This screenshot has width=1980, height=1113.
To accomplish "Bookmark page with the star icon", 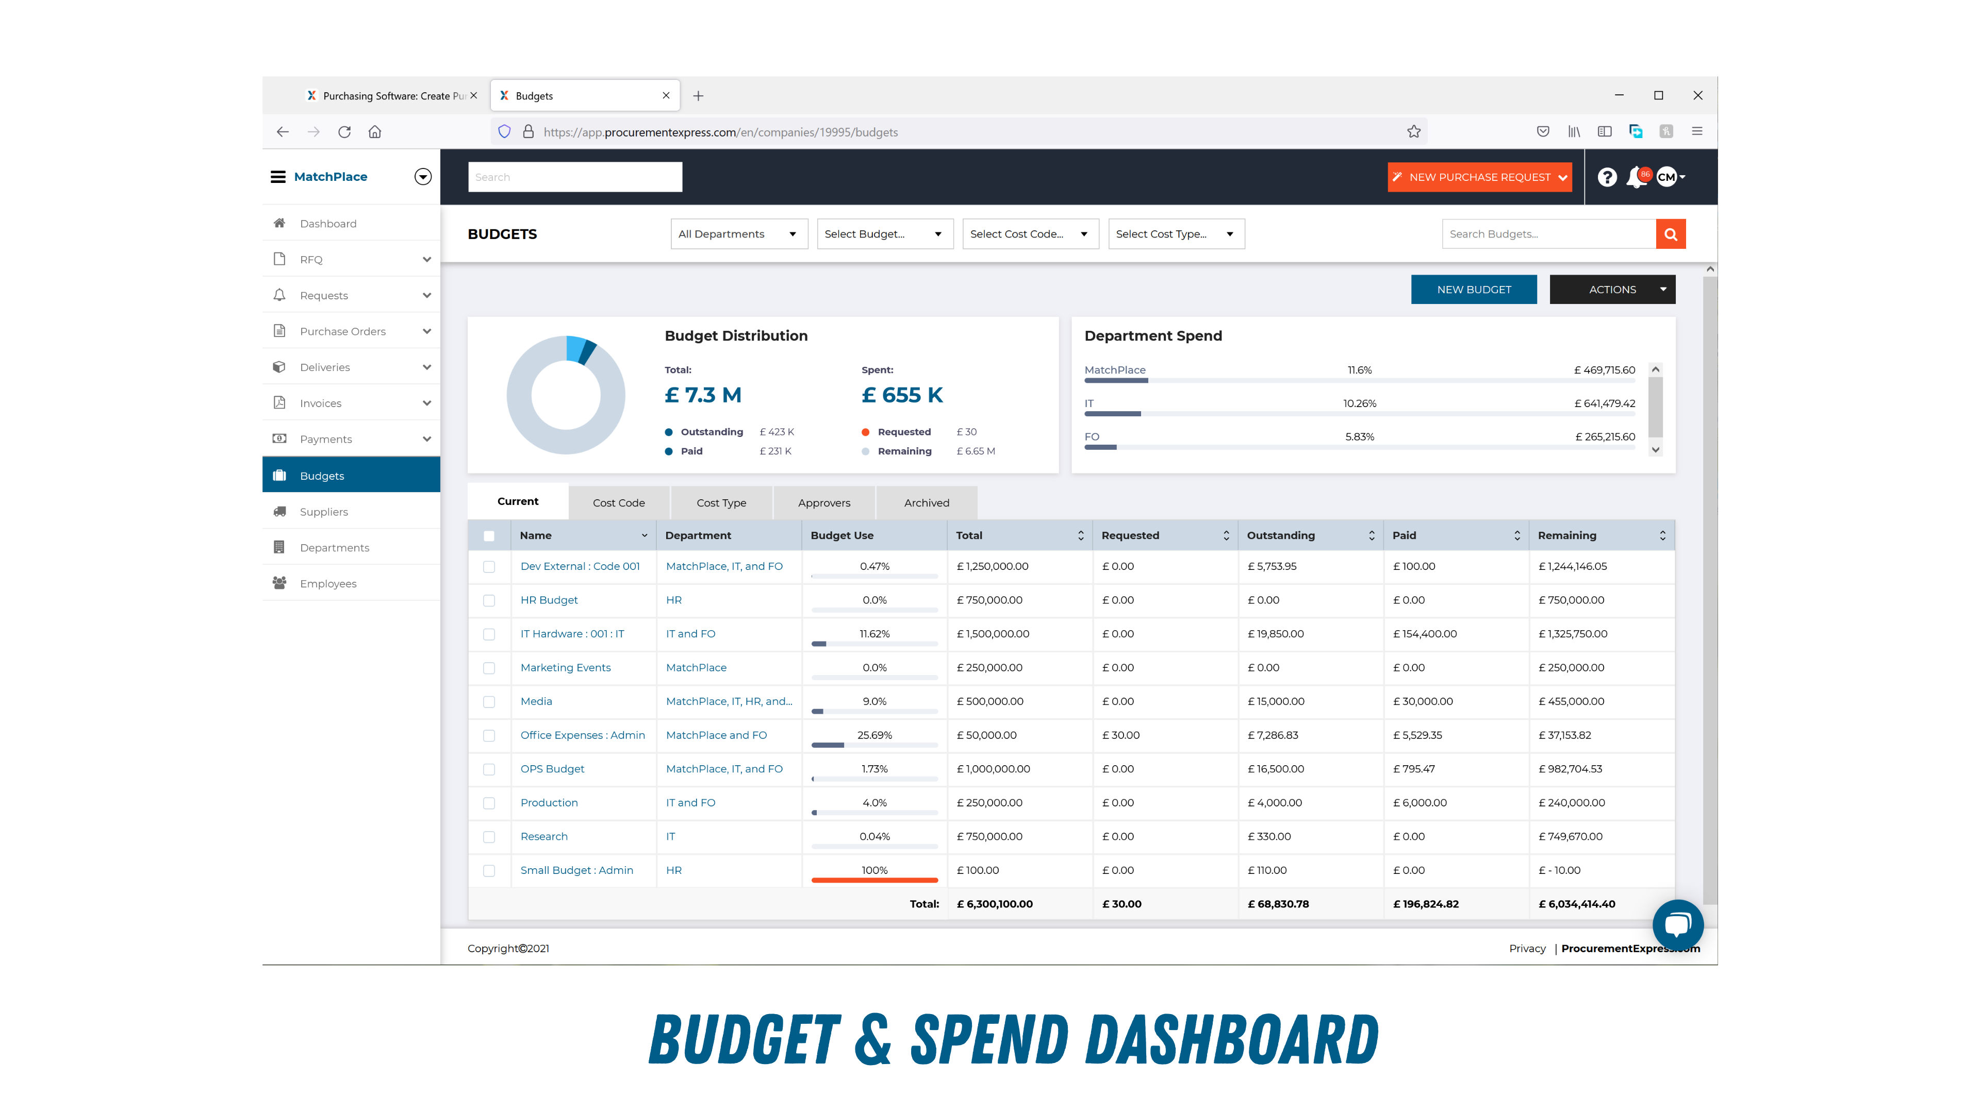I will 1413,132.
